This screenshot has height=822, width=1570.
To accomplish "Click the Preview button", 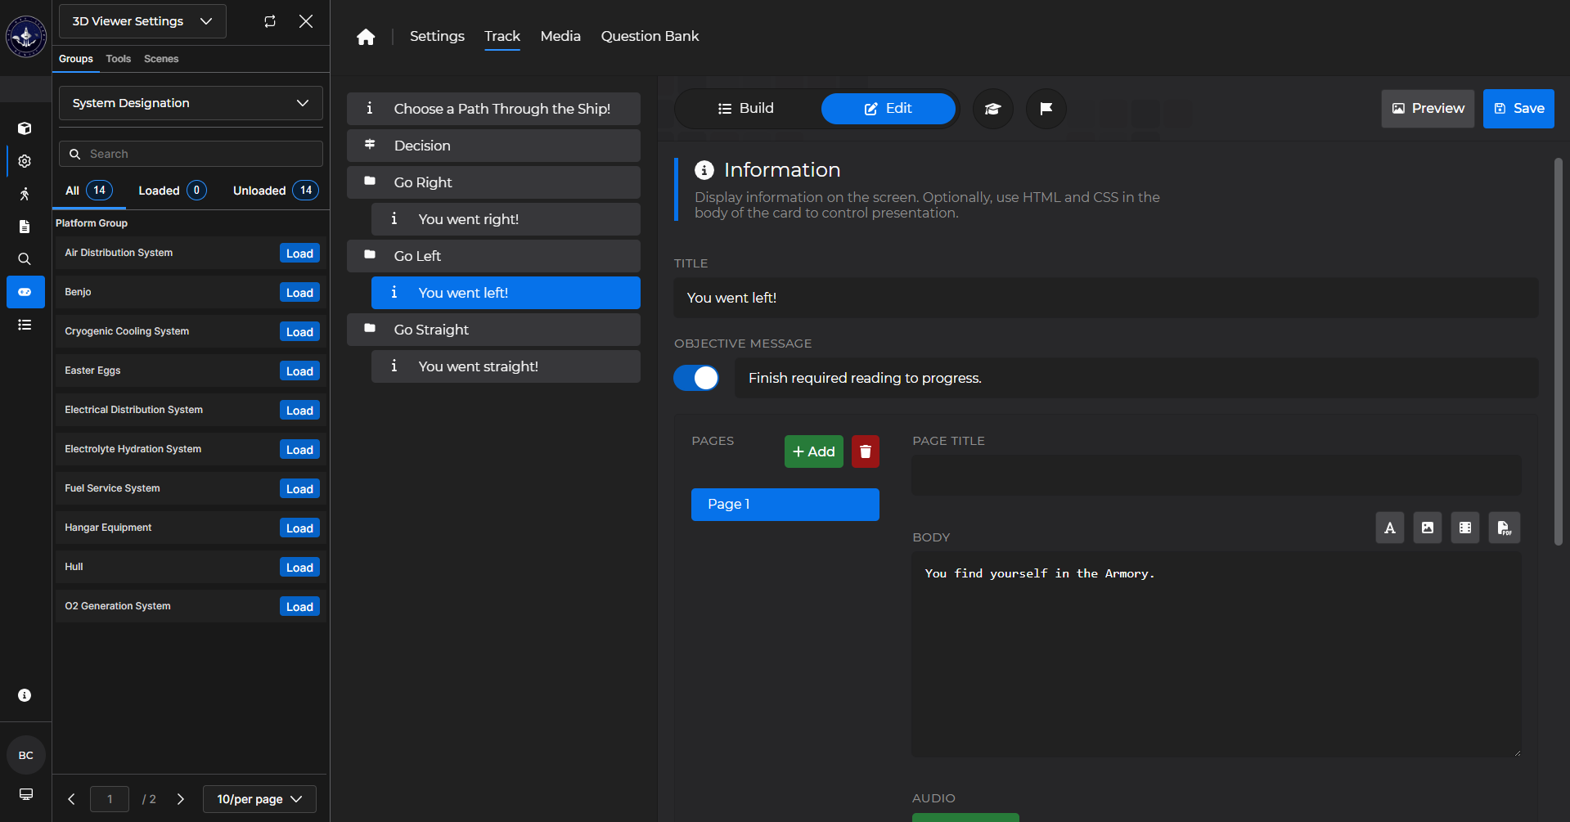I will 1428,109.
